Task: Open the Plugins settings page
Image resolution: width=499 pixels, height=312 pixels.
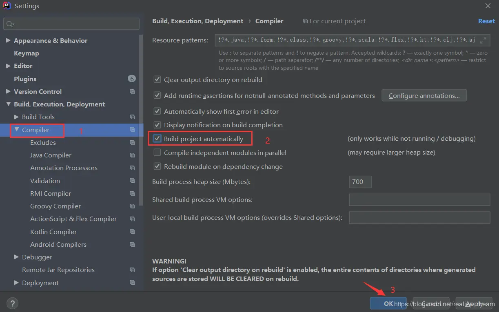Action: pyautogui.click(x=25, y=79)
